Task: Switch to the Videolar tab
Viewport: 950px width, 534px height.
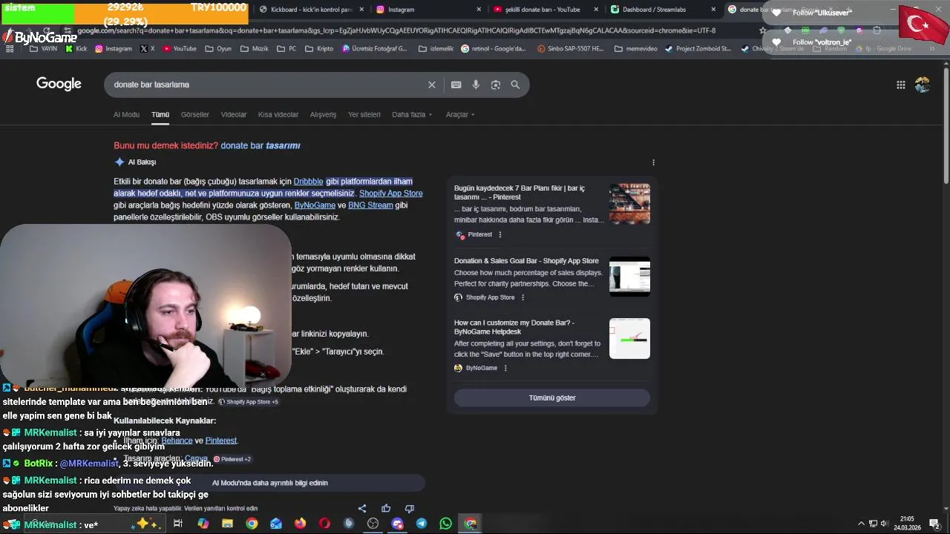Action: pyautogui.click(x=234, y=115)
